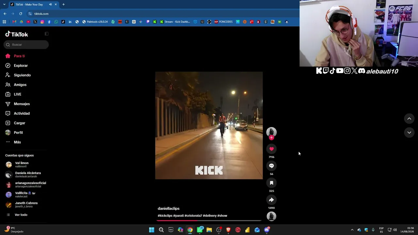The image size is (418, 235).
Task: Open the Stream - Kick Dashboard bookmark
Action: 175,22
